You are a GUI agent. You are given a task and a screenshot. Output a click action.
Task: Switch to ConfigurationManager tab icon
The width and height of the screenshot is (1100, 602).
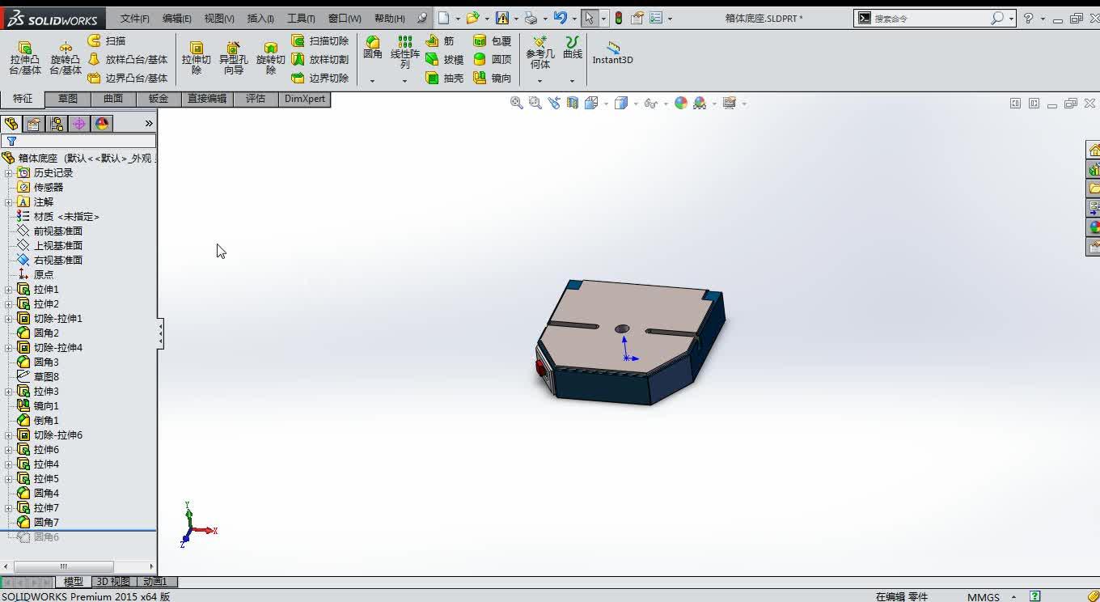pos(56,124)
